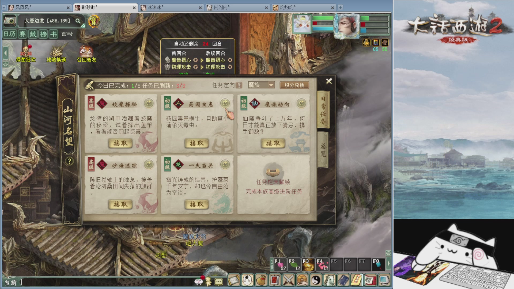
Task: Click the map search magnifier icon
Action: coord(78,21)
